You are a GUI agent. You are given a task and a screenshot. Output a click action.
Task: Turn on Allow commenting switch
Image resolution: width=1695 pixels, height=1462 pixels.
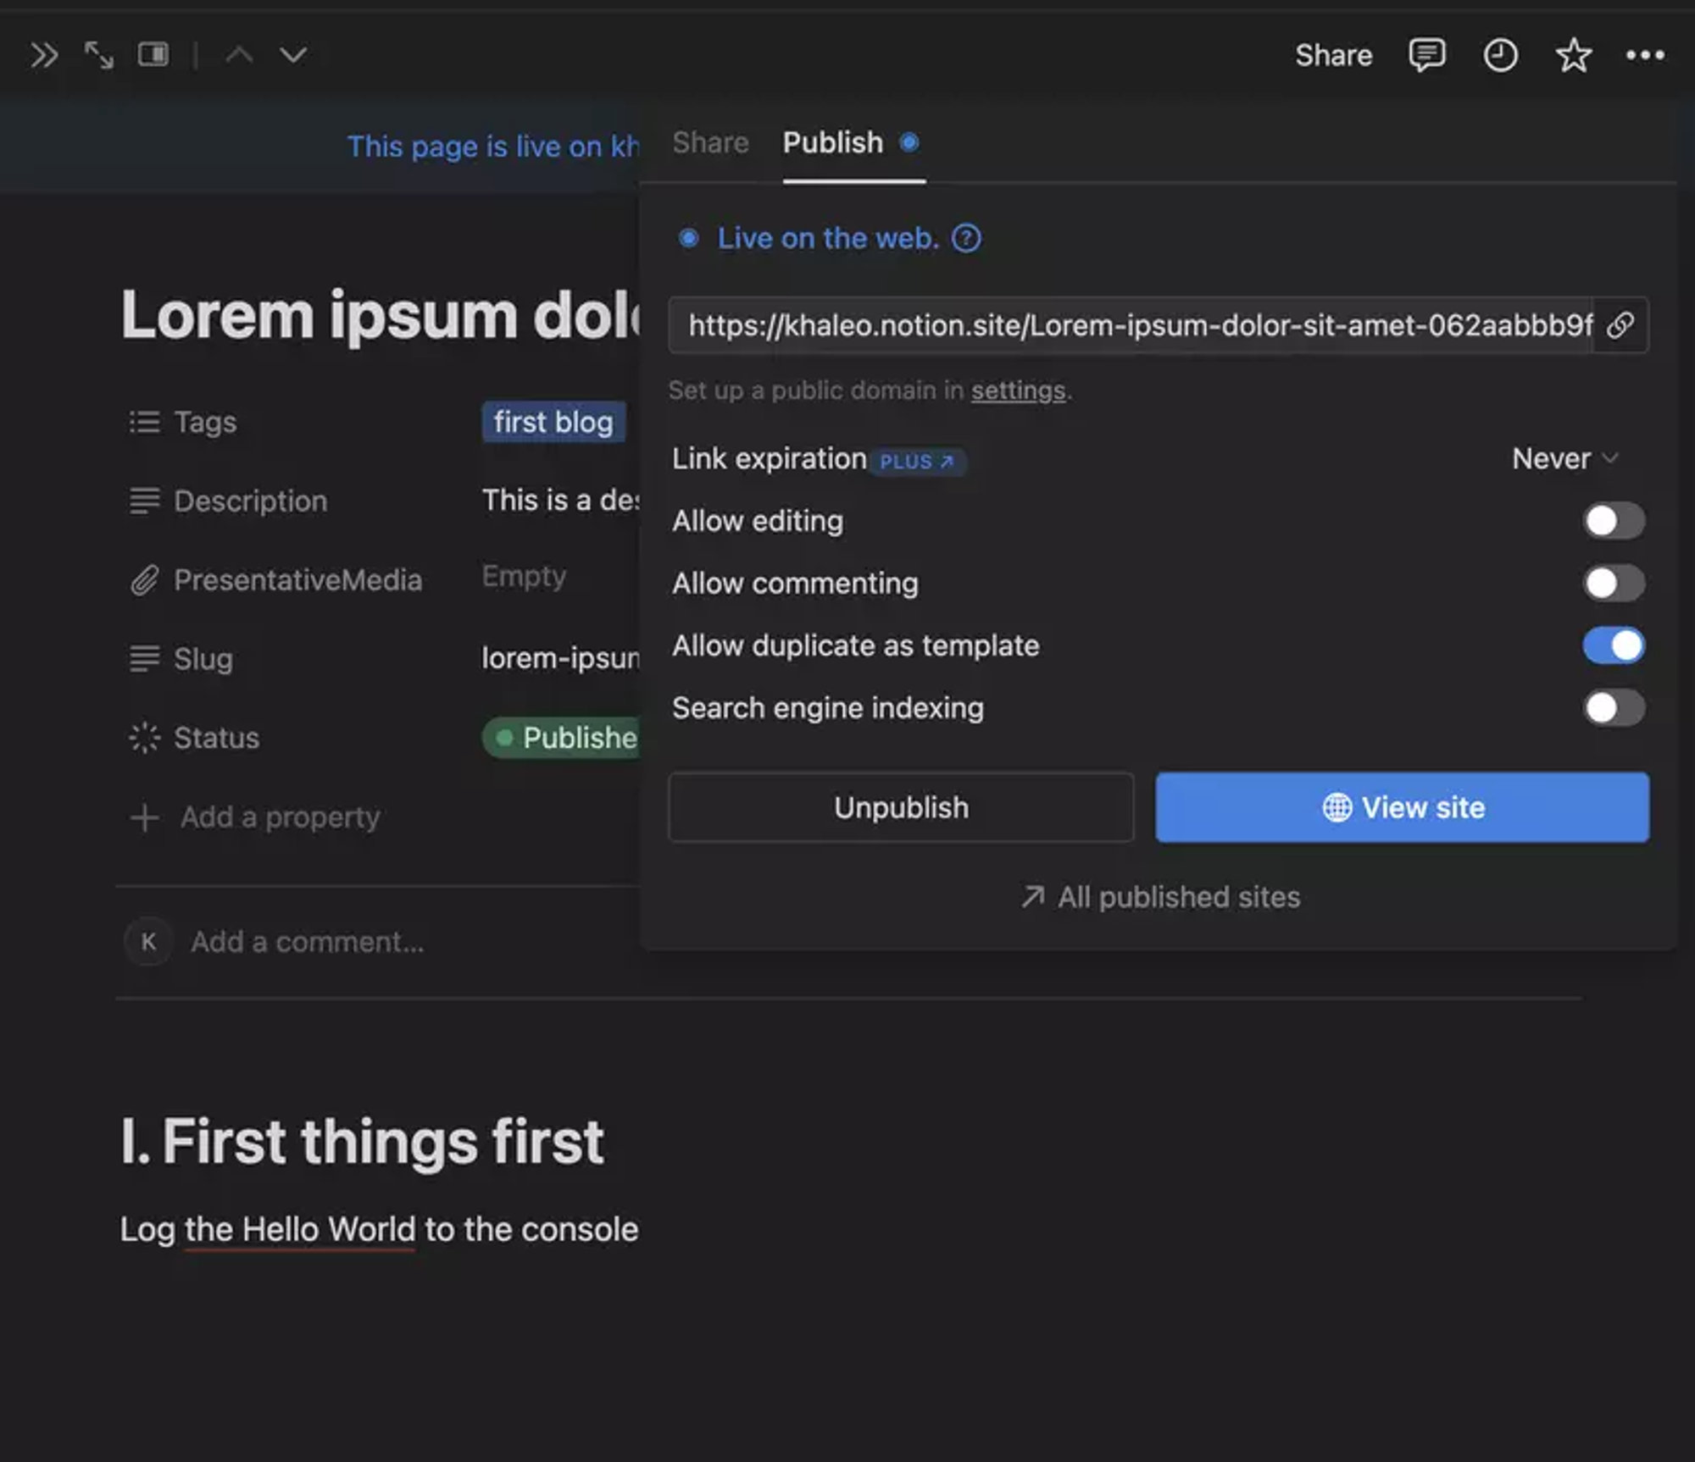1614,584
